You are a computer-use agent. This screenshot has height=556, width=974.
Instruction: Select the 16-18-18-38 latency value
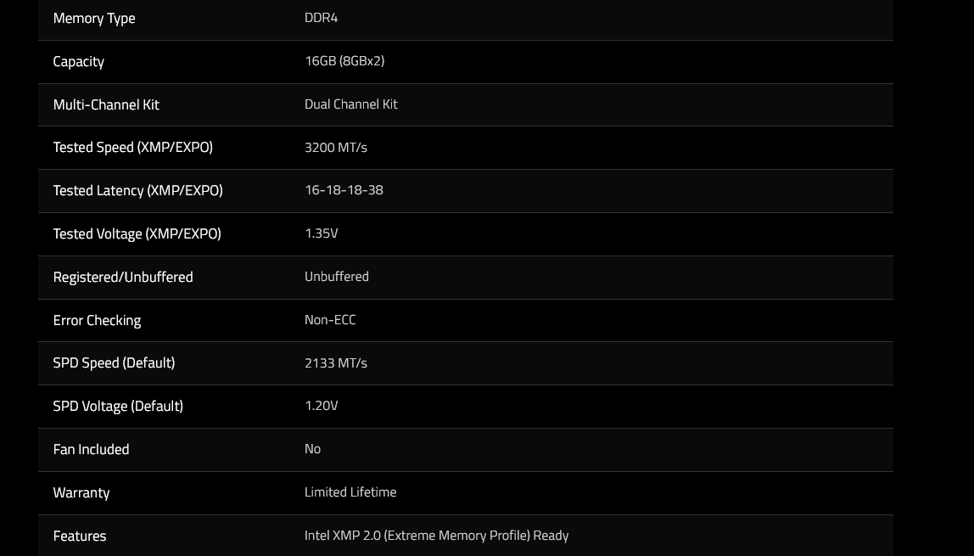(344, 190)
